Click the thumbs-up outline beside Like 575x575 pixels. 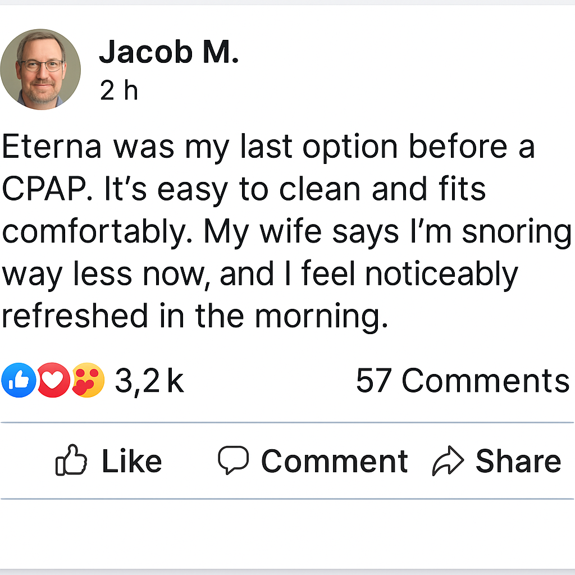[x=71, y=461]
